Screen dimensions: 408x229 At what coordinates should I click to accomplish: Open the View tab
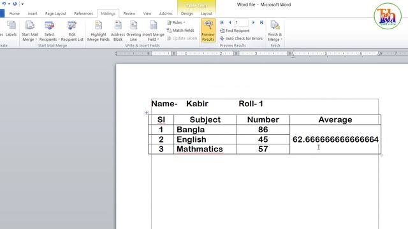pyautogui.click(x=147, y=13)
